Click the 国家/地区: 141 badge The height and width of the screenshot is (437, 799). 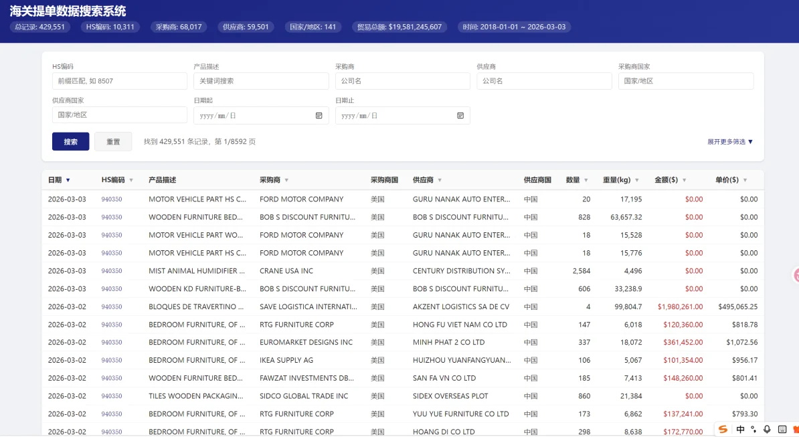313,27
